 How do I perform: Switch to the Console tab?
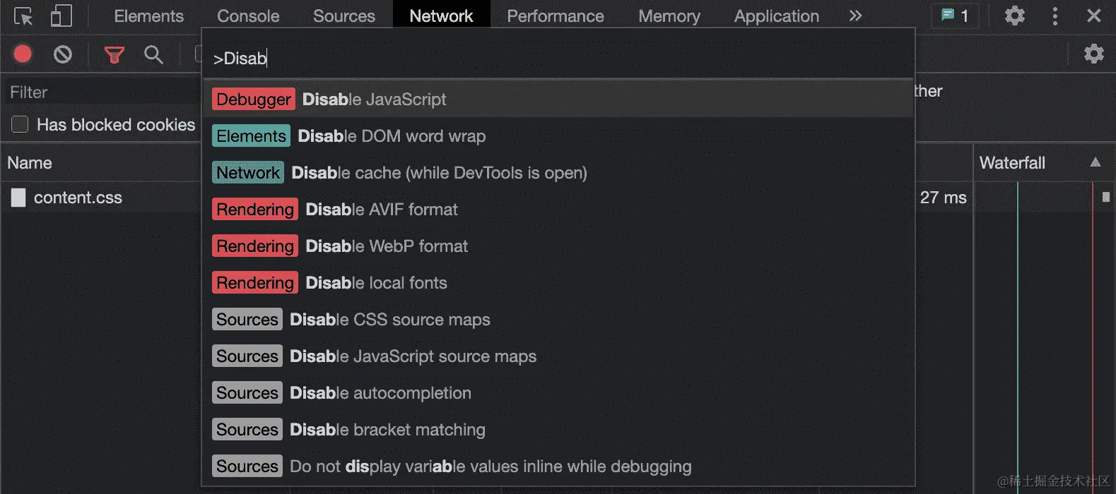click(x=248, y=16)
